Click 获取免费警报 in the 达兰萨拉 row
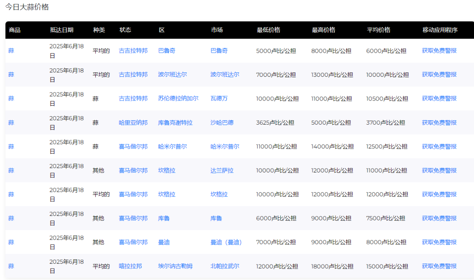Image resolution: width=474 pixels, height=280 pixels. [439, 171]
